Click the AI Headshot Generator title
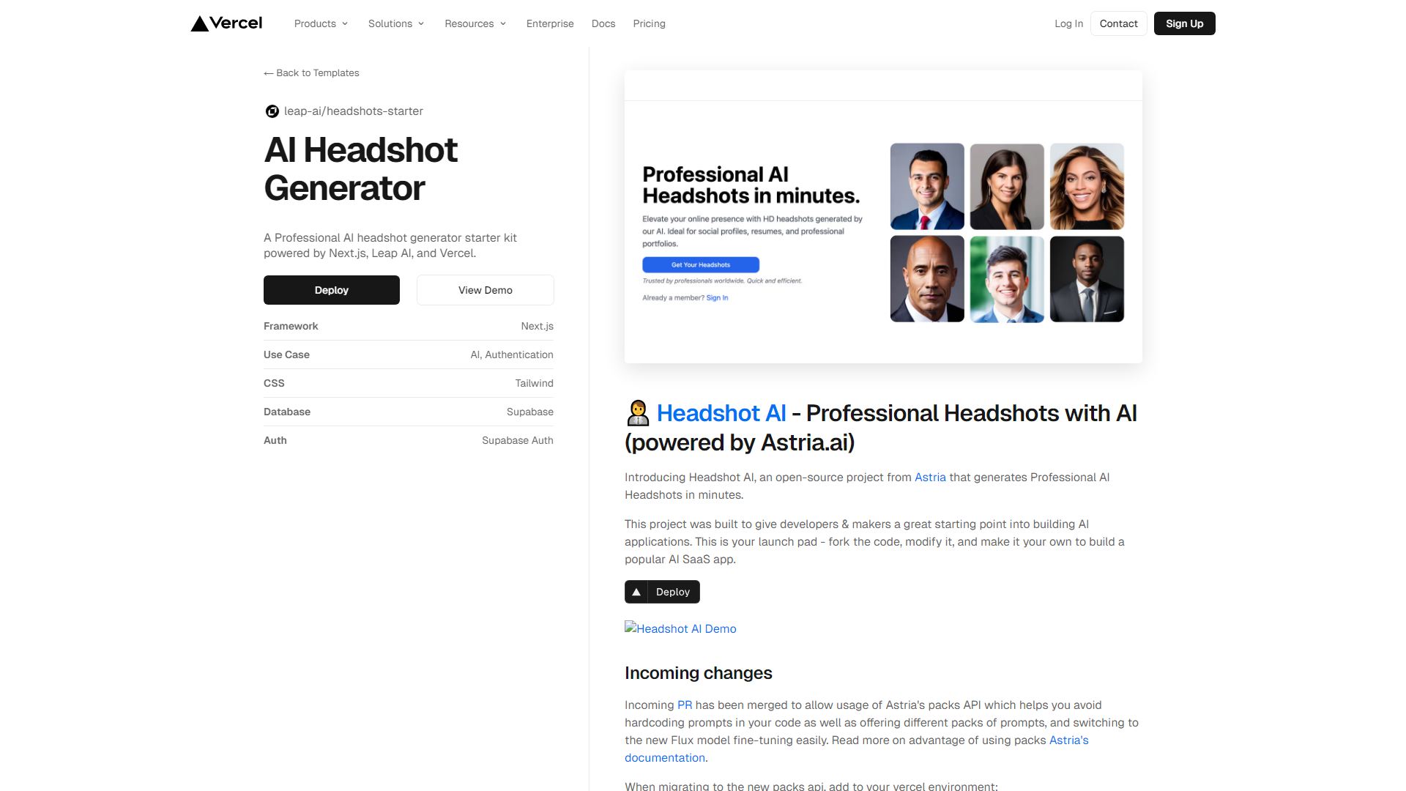Image resolution: width=1406 pixels, height=791 pixels. coord(360,169)
